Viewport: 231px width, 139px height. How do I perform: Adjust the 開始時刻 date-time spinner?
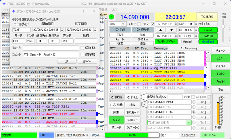click(x=62, y=30)
